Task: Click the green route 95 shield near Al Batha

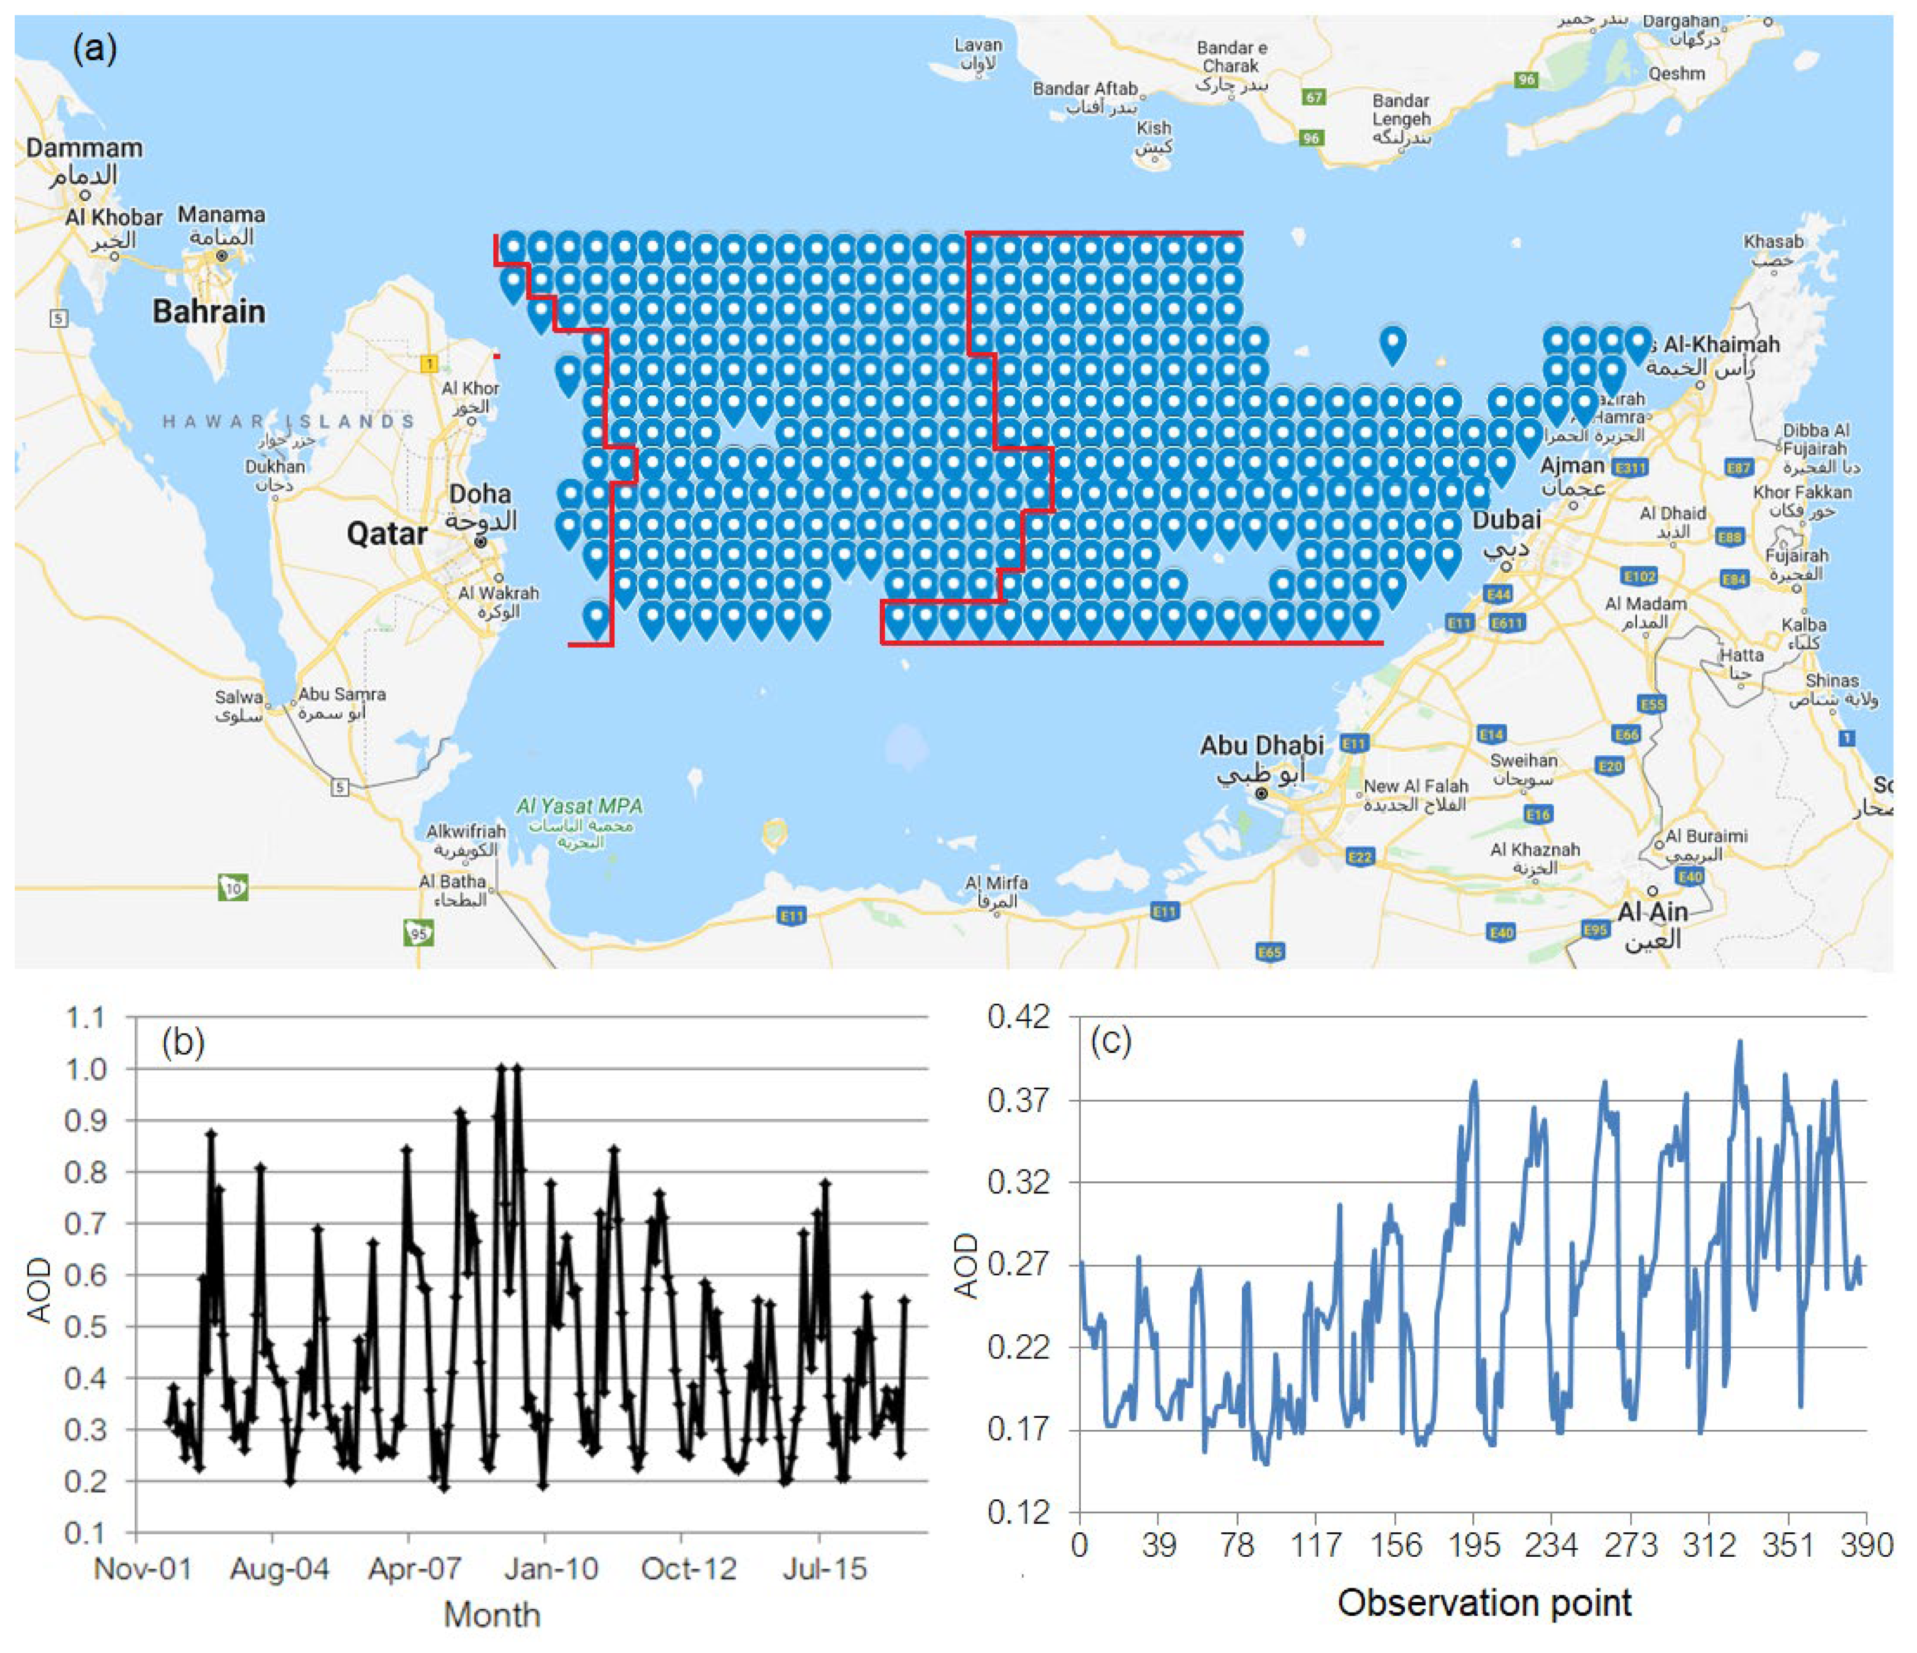Action: (418, 933)
